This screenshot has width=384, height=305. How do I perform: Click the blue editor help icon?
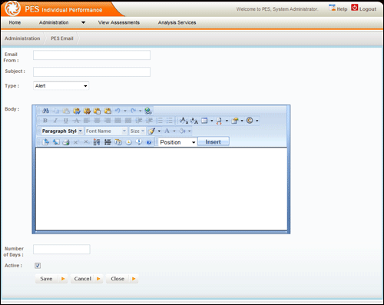point(149,142)
